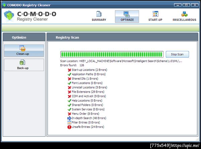The height and width of the screenshot is (149, 201).
Task: Open the Start-Up tab
Action: 155,16
